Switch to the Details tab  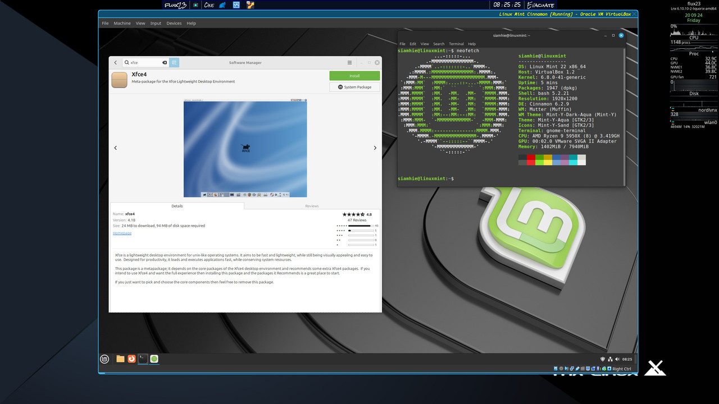[177, 206]
